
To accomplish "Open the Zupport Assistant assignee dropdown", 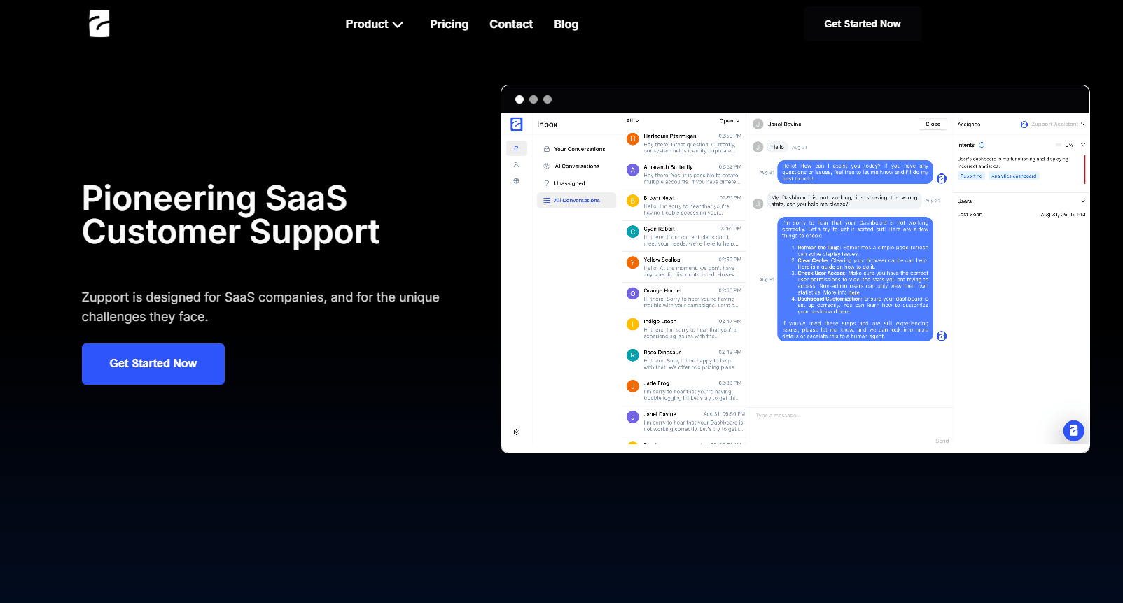I will [1052, 124].
